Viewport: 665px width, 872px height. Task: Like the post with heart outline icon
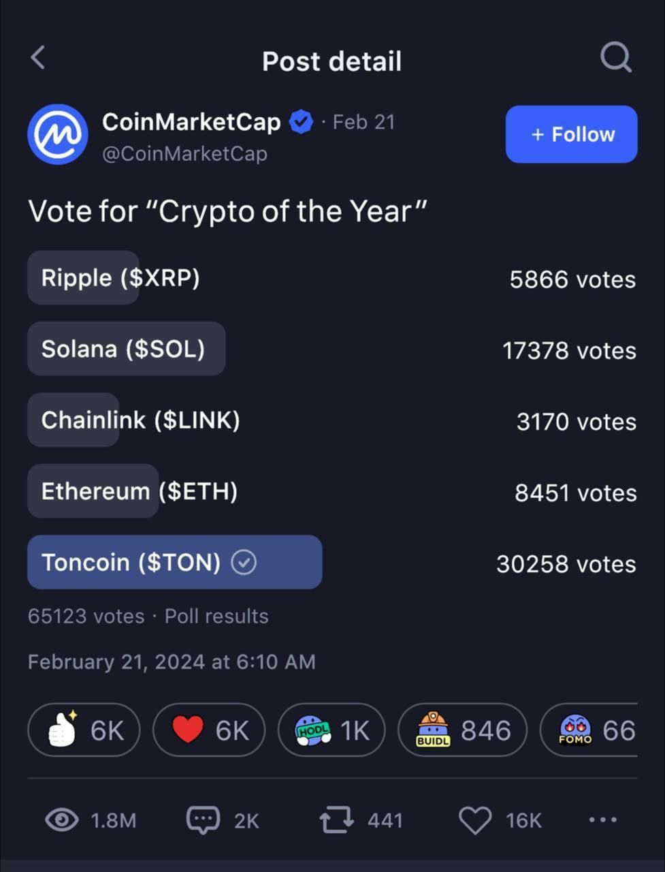[x=475, y=820]
